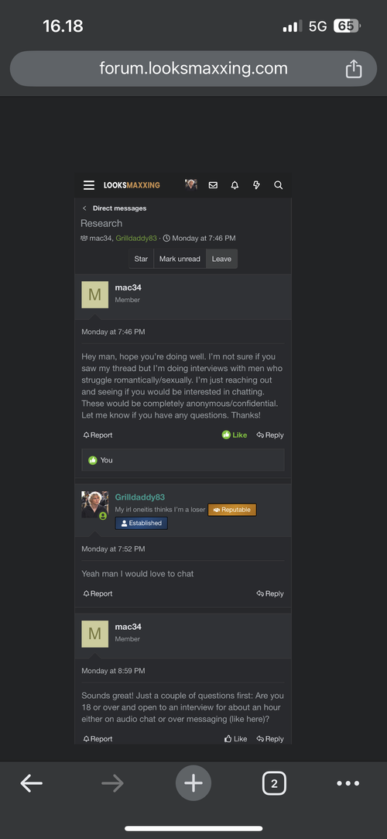Viewport: 387px width, 839px height.
Task: Mark the conversation unread
Action: click(180, 259)
